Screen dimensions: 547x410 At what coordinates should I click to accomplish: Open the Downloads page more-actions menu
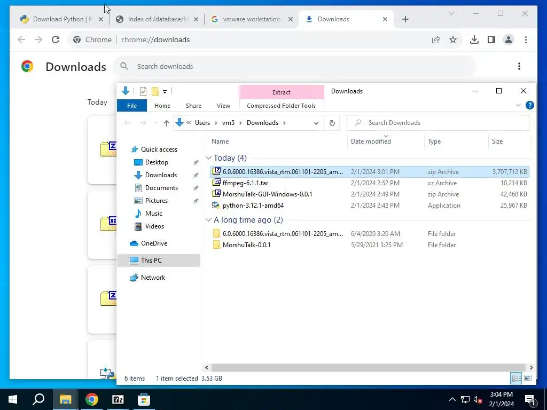pyautogui.click(x=519, y=66)
